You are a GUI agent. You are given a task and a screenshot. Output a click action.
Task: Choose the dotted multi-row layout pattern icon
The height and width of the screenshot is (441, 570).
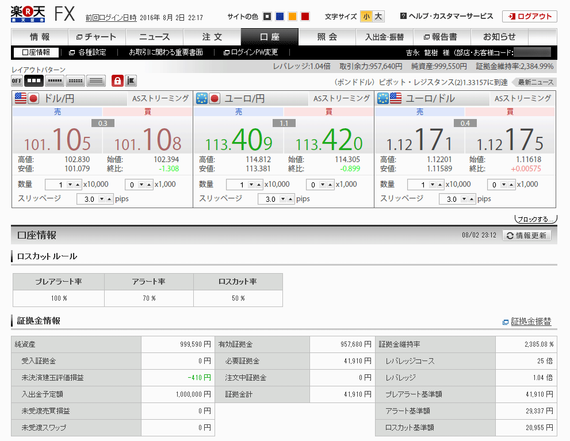(75, 80)
